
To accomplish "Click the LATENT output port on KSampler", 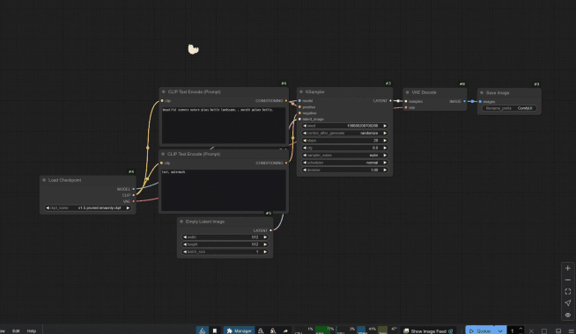I will coord(390,101).
